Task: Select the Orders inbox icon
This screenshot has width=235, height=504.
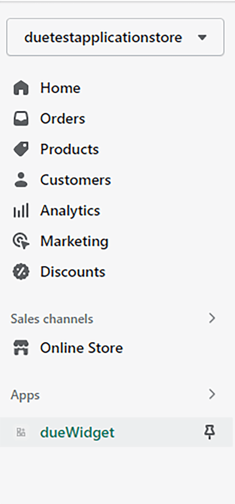Action: tap(21, 118)
